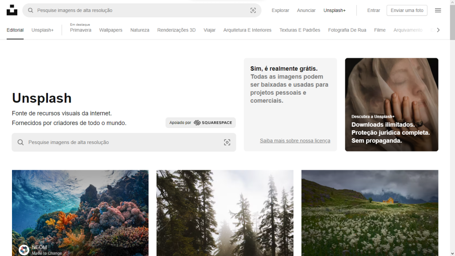Viewport: 455px width, 256px height.
Task: Select the Editorial tab
Action: (x=15, y=30)
